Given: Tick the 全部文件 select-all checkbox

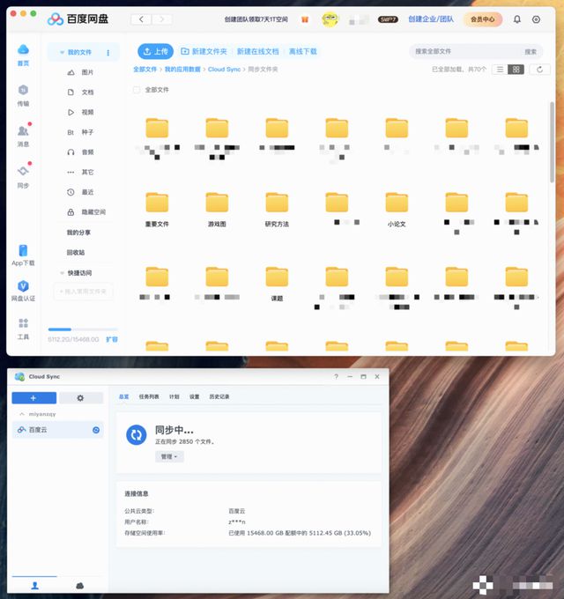Looking at the screenshot, I should tap(137, 90).
